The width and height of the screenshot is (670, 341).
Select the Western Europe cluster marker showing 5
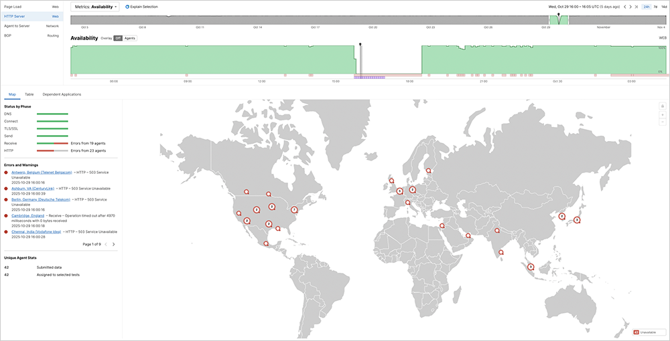pyautogui.click(x=399, y=191)
